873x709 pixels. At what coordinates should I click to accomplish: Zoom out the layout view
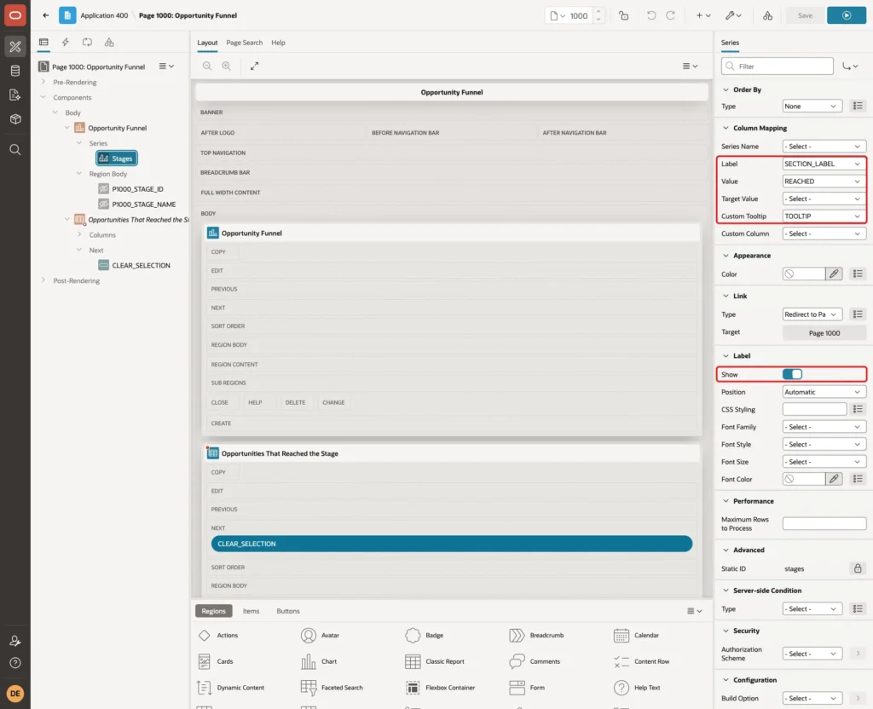point(206,66)
